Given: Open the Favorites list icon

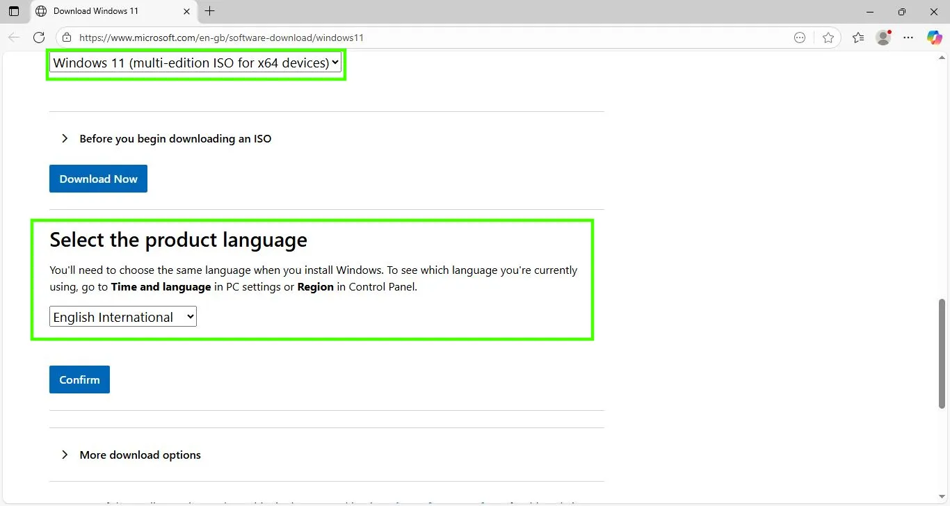Looking at the screenshot, I should pos(858,38).
